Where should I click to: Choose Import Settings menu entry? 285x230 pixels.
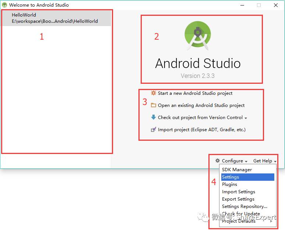(247, 192)
